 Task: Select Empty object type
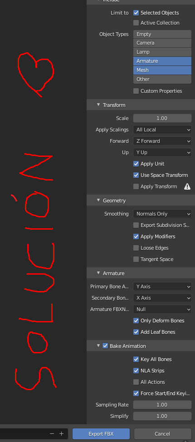[x=162, y=34]
